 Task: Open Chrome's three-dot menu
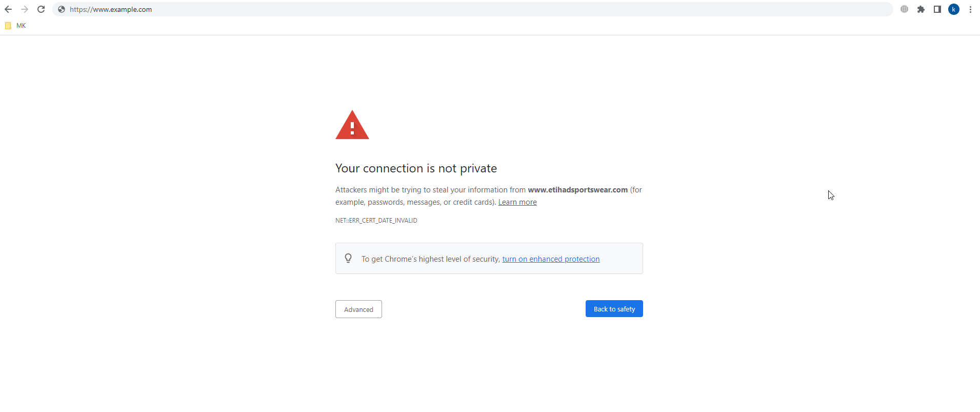(x=970, y=9)
